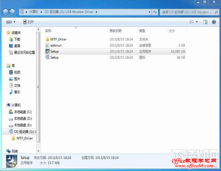The height and width of the screenshot is (171, 221).
Task: Click the search magnifier icon
Action: [x=216, y=12]
